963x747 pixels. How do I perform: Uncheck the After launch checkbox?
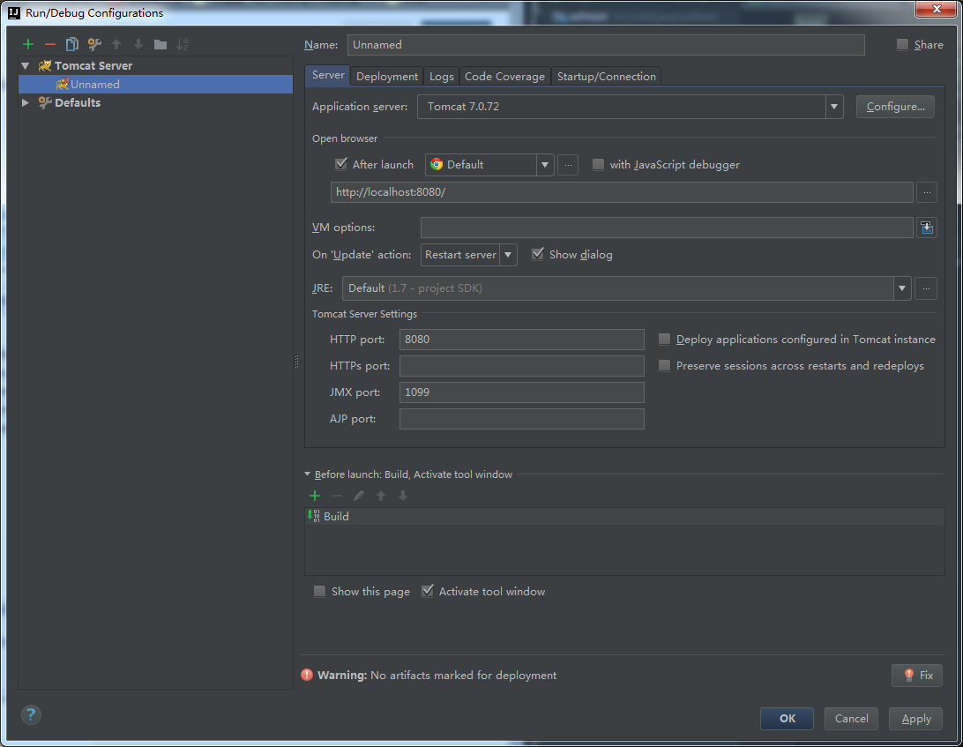pyautogui.click(x=341, y=164)
